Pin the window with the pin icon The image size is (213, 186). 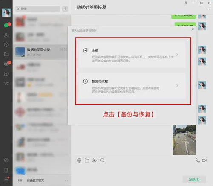pyautogui.click(x=186, y=3)
